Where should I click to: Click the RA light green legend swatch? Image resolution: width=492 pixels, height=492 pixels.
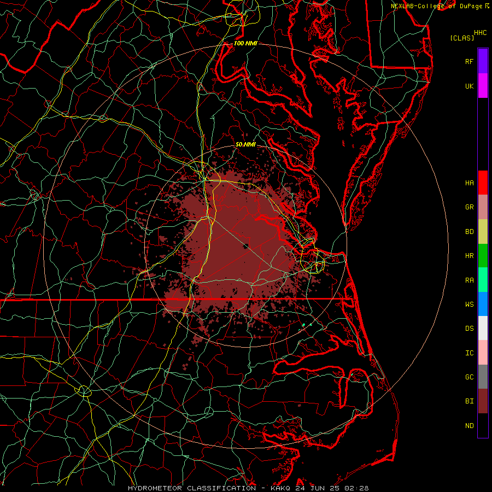(483, 279)
